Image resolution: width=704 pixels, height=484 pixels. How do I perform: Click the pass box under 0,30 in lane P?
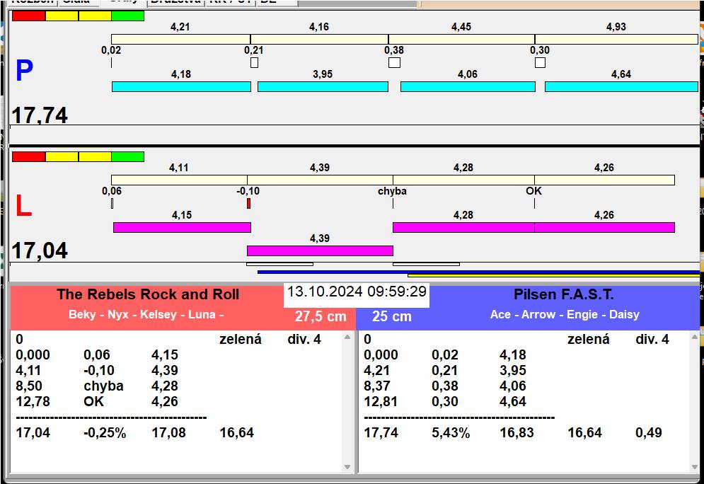[x=540, y=62]
